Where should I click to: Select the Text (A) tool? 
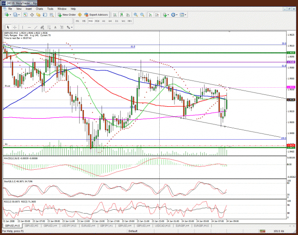point(55,27)
